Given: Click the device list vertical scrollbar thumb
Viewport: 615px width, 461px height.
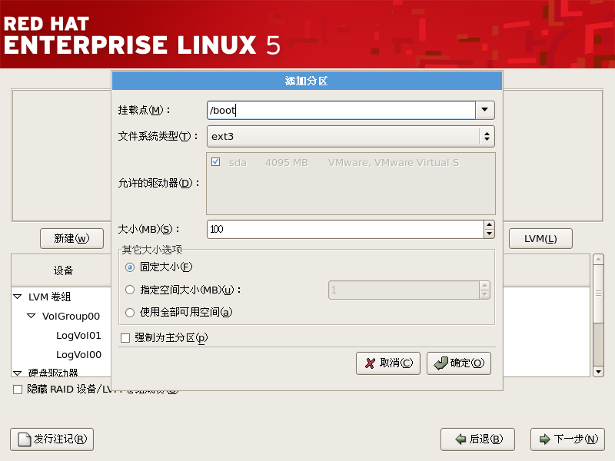Looking at the screenshot, I should pos(598,294).
